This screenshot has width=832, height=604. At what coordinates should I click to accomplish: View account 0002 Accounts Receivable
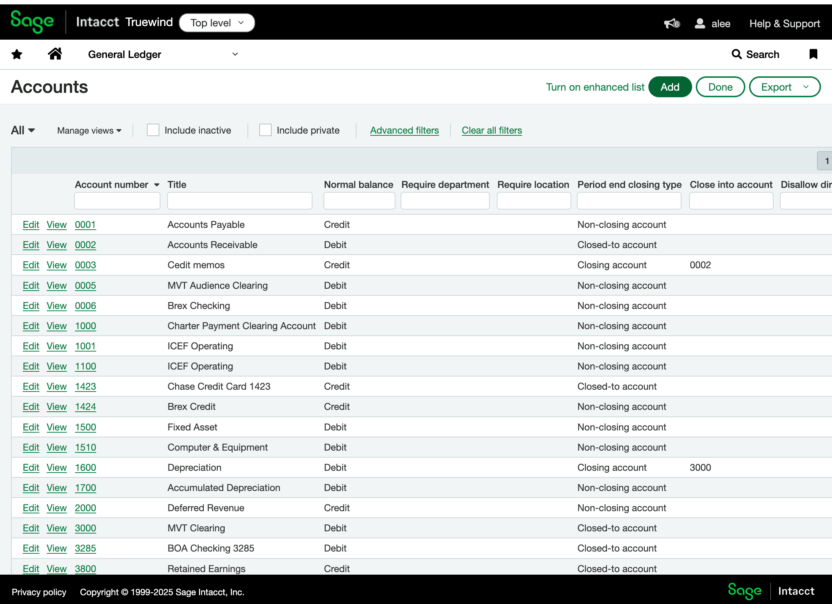[x=57, y=245]
